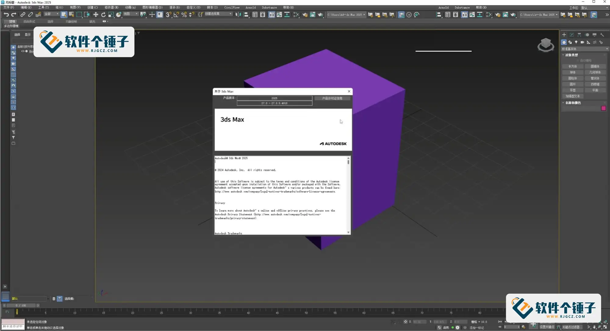Select the Shapes category icon in Create panel

coord(570,42)
